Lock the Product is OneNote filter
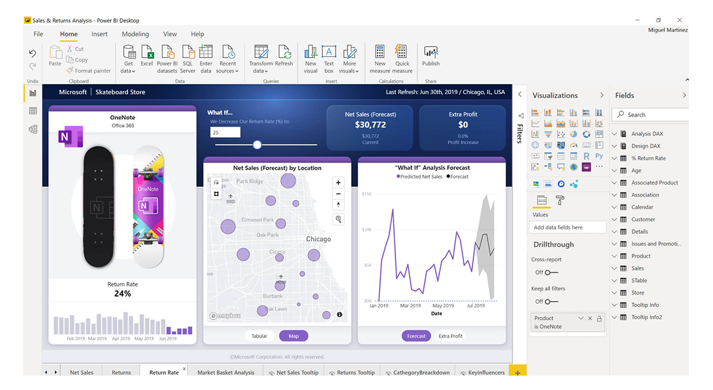 (x=599, y=318)
